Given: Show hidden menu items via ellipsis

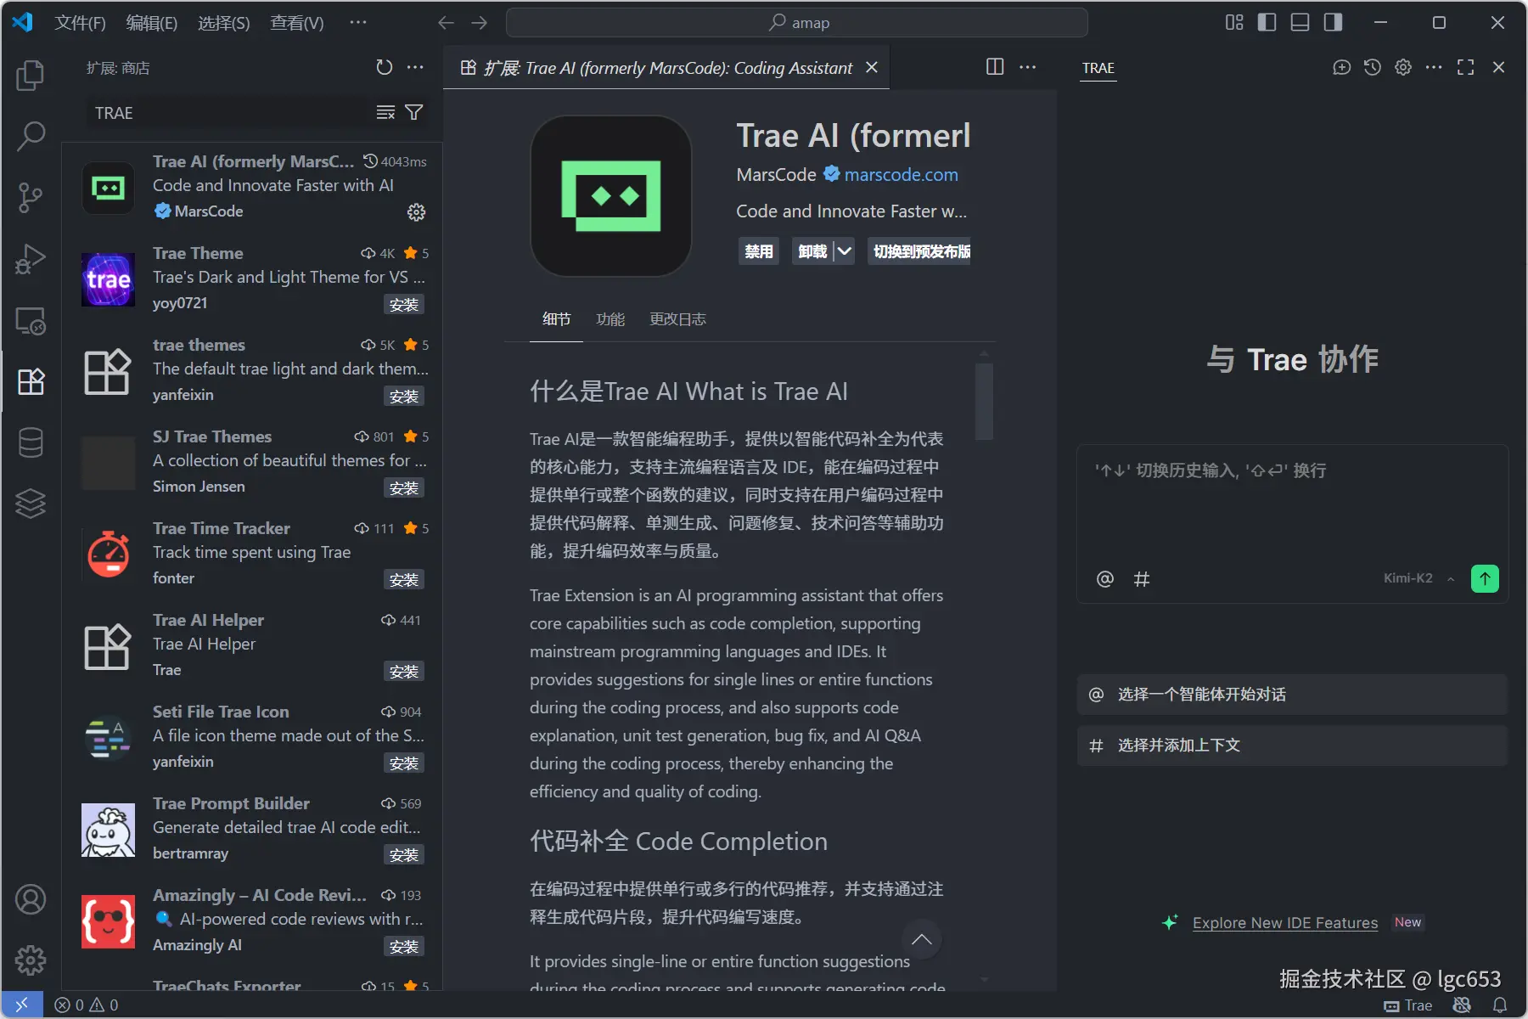Looking at the screenshot, I should (358, 23).
